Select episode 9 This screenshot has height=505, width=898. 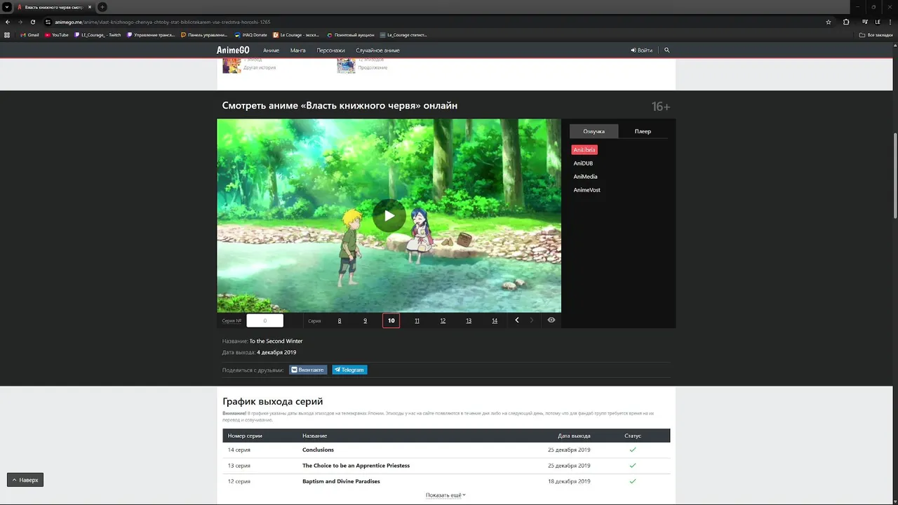coord(365,321)
